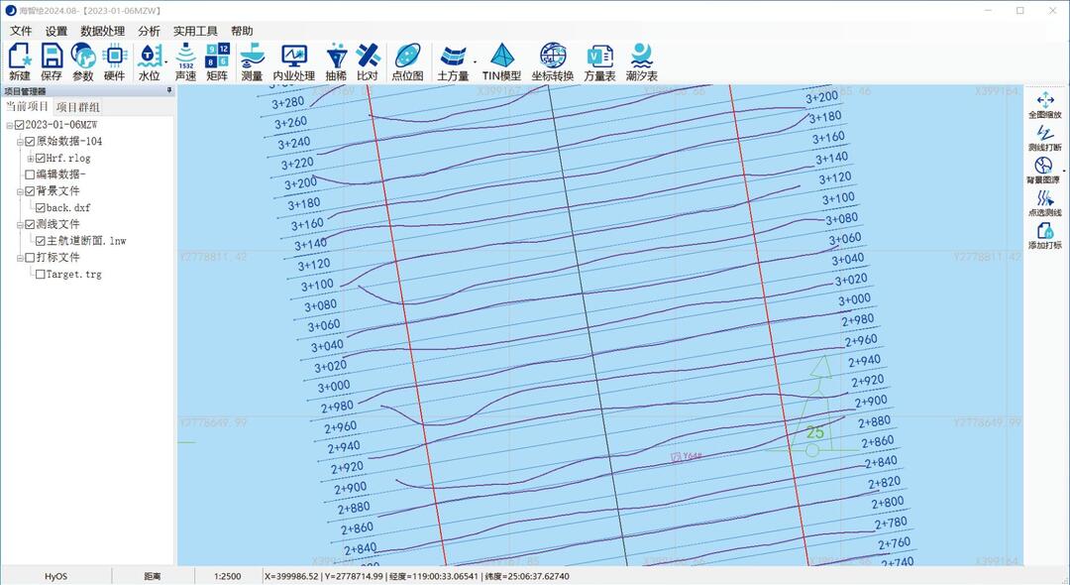Open the 声速 sound velocity tool
Screen dimensions: 1070x585
pos(185,61)
